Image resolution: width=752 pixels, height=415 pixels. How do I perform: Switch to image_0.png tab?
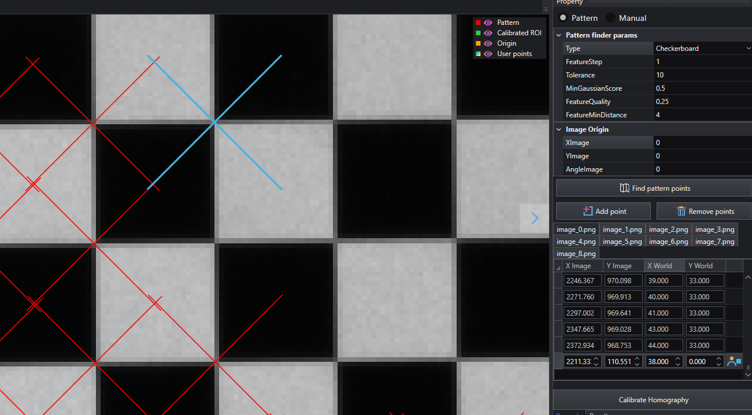576,229
